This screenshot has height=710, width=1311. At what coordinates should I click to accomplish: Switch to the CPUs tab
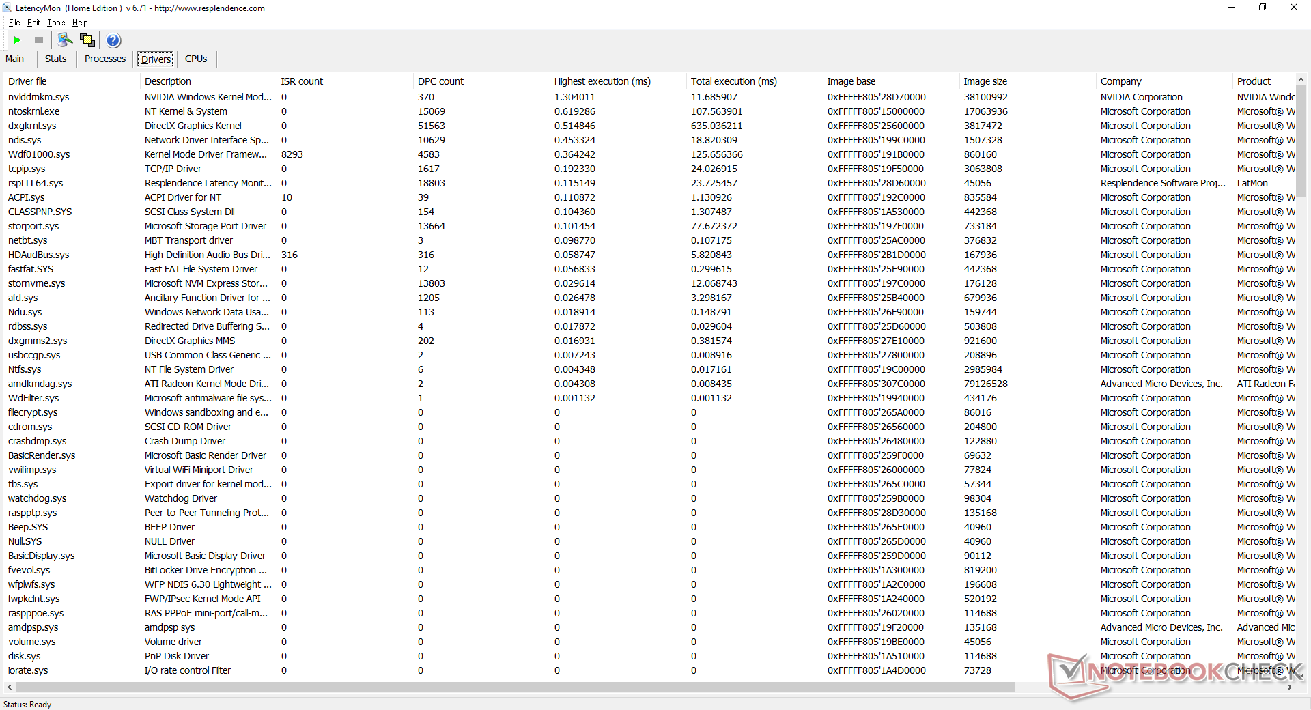(x=196, y=59)
